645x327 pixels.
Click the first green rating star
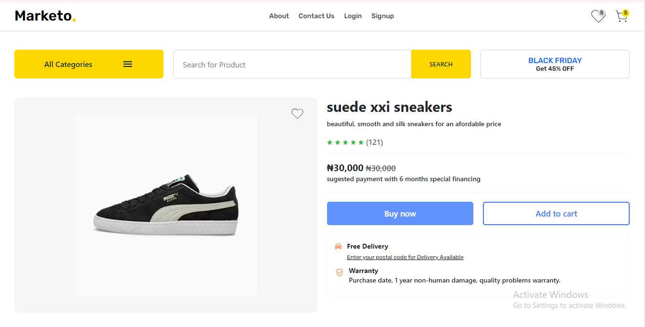(329, 142)
